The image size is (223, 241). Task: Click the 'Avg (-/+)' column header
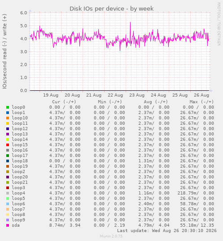click(x=156, y=102)
